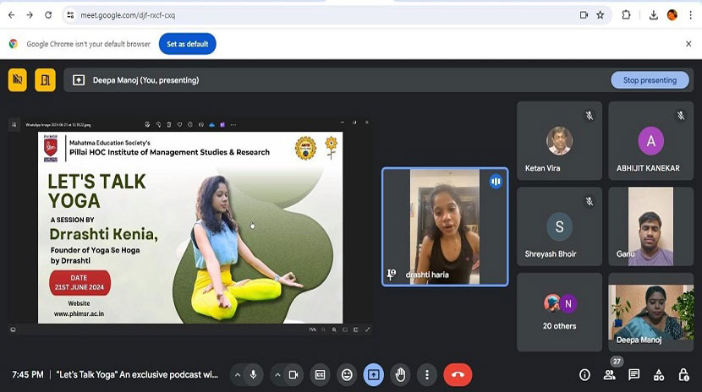Open the Chrome three-dot browser menu
This screenshot has height=392, width=702.
[x=689, y=15]
